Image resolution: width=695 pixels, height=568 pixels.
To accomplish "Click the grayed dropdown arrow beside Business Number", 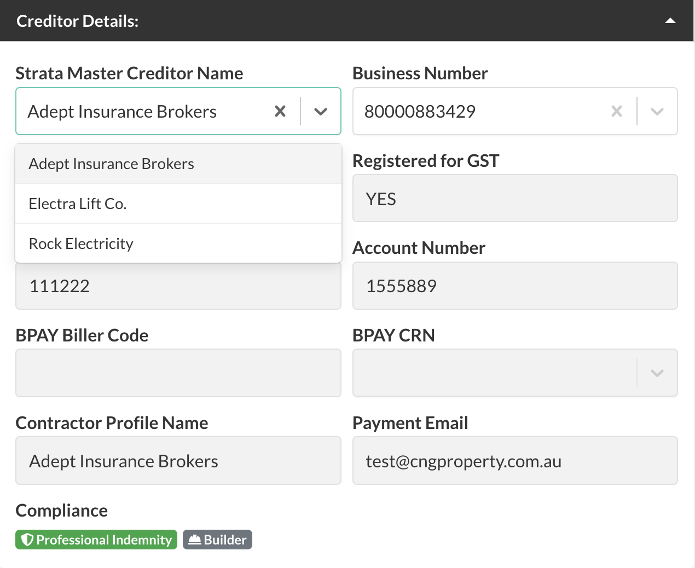I will coord(657,111).
